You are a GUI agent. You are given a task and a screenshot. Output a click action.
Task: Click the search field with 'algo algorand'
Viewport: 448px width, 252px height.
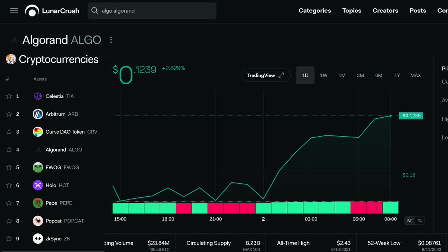(x=152, y=11)
